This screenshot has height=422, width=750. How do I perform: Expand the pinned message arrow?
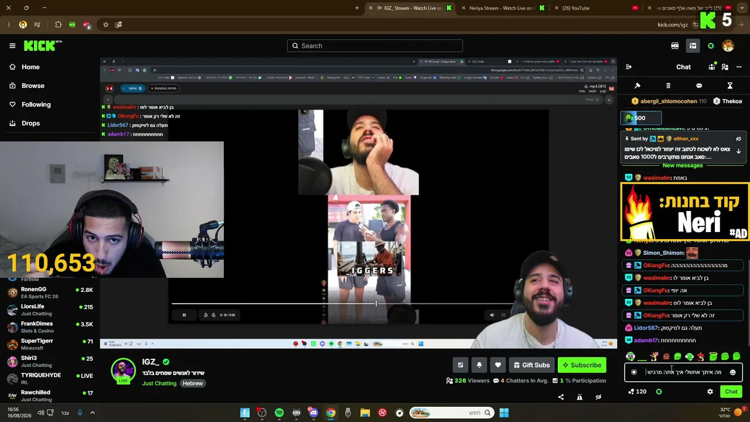click(738, 151)
